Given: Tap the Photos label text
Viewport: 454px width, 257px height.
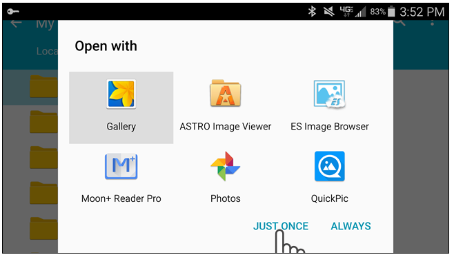Looking at the screenshot, I should pos(225,198).
